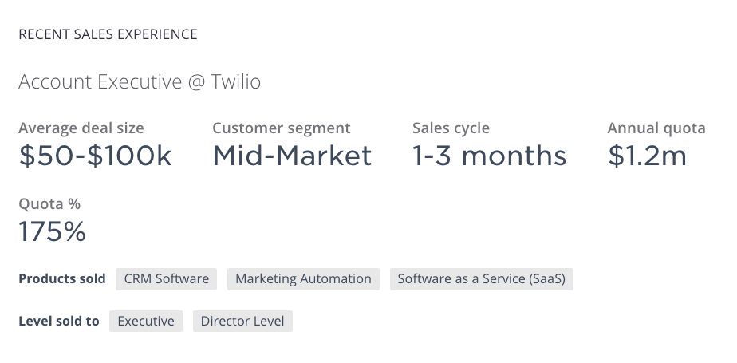Click the Annual quota label

(x=656, y=128)
